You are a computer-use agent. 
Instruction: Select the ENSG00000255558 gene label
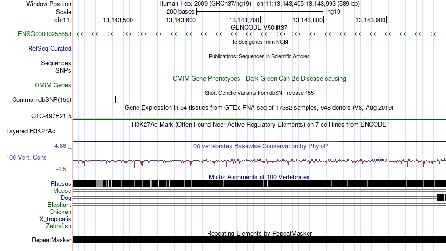[45, 34]
